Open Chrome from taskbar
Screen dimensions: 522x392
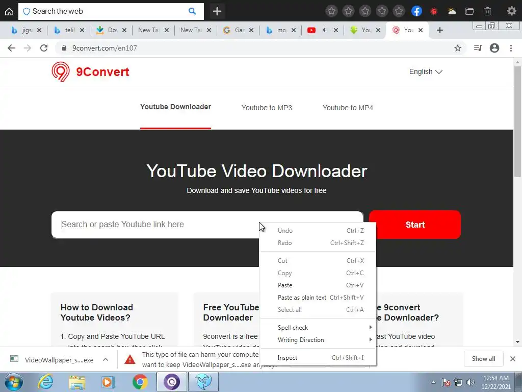coord(140,382)
